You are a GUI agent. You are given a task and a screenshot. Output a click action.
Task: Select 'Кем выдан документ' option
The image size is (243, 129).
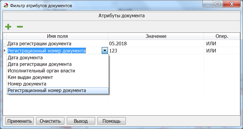point(30,77)
